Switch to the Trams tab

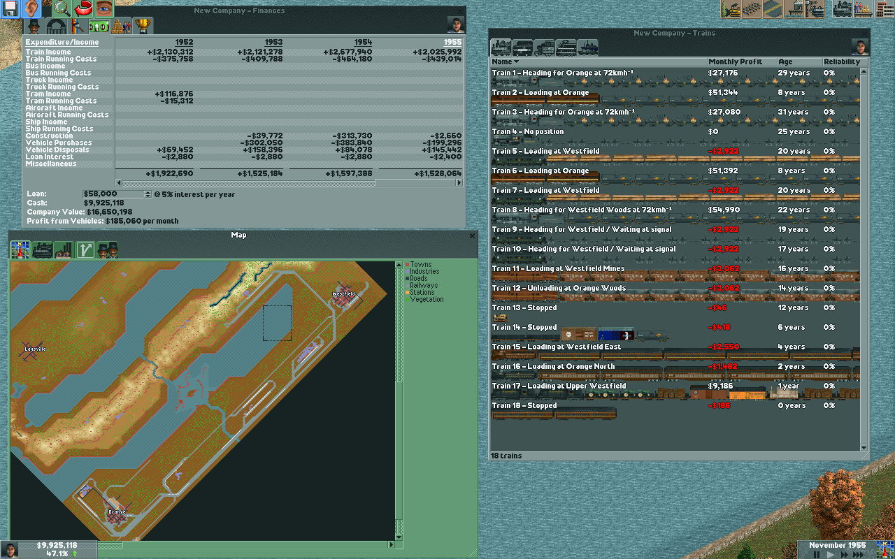pos(566,48)
